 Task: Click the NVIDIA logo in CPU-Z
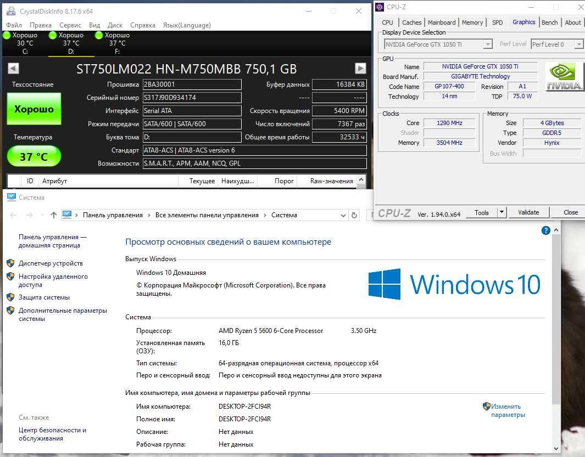(x=564, y=77)
